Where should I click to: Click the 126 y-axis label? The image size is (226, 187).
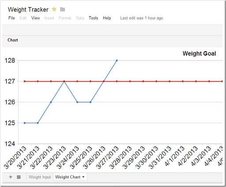pos(10,102)
